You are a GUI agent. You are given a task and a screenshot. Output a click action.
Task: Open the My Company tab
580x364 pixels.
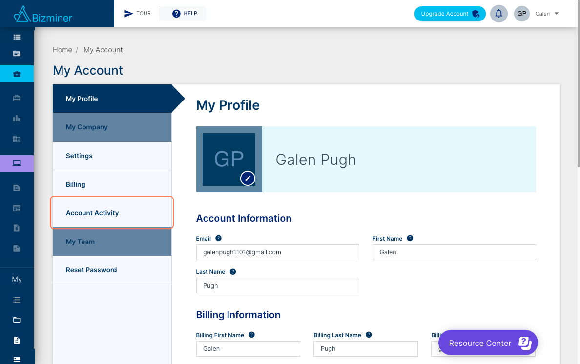112,127
